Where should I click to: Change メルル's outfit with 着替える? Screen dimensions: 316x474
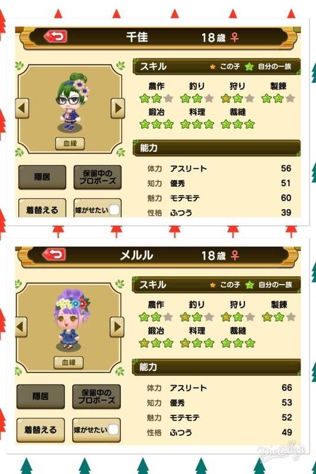[x=40, y=430]
